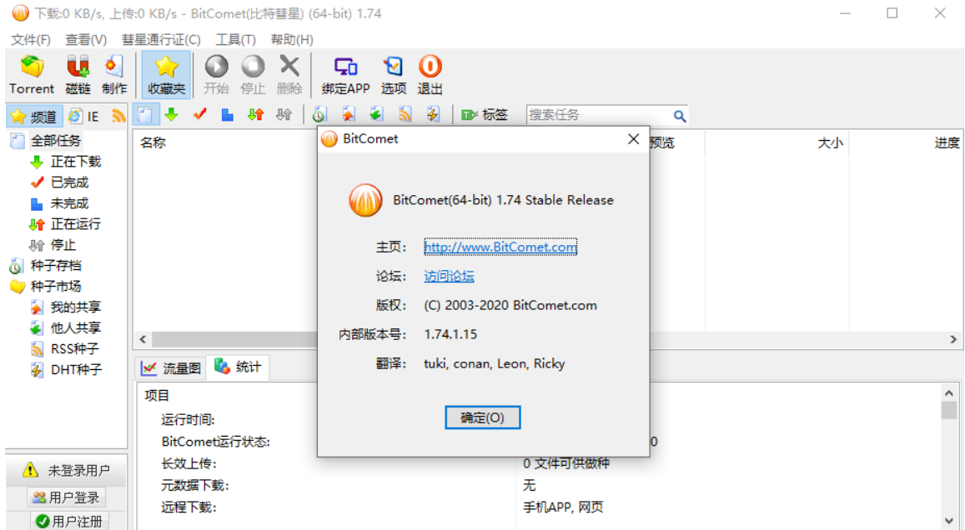965x530 pixels.
Task: Open the 工具(T) menu
Action: [x=236, y=40]
